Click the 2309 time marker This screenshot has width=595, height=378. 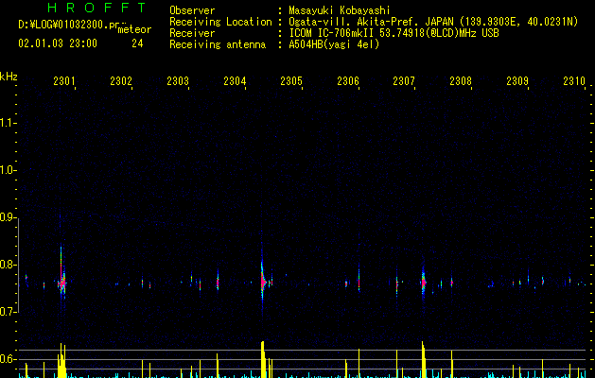coord(517,81)
